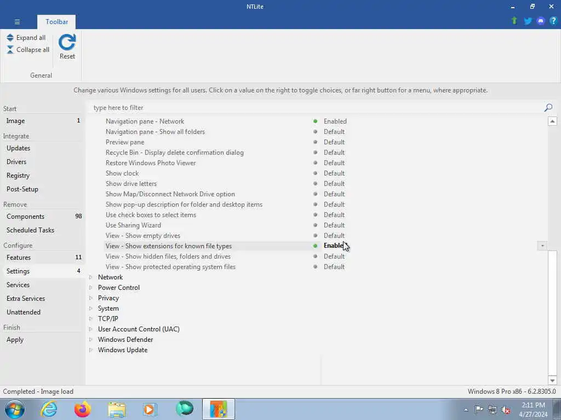Toggle Show clock Default value
Viewport: 561px width, 420px height.
[334, 173]
